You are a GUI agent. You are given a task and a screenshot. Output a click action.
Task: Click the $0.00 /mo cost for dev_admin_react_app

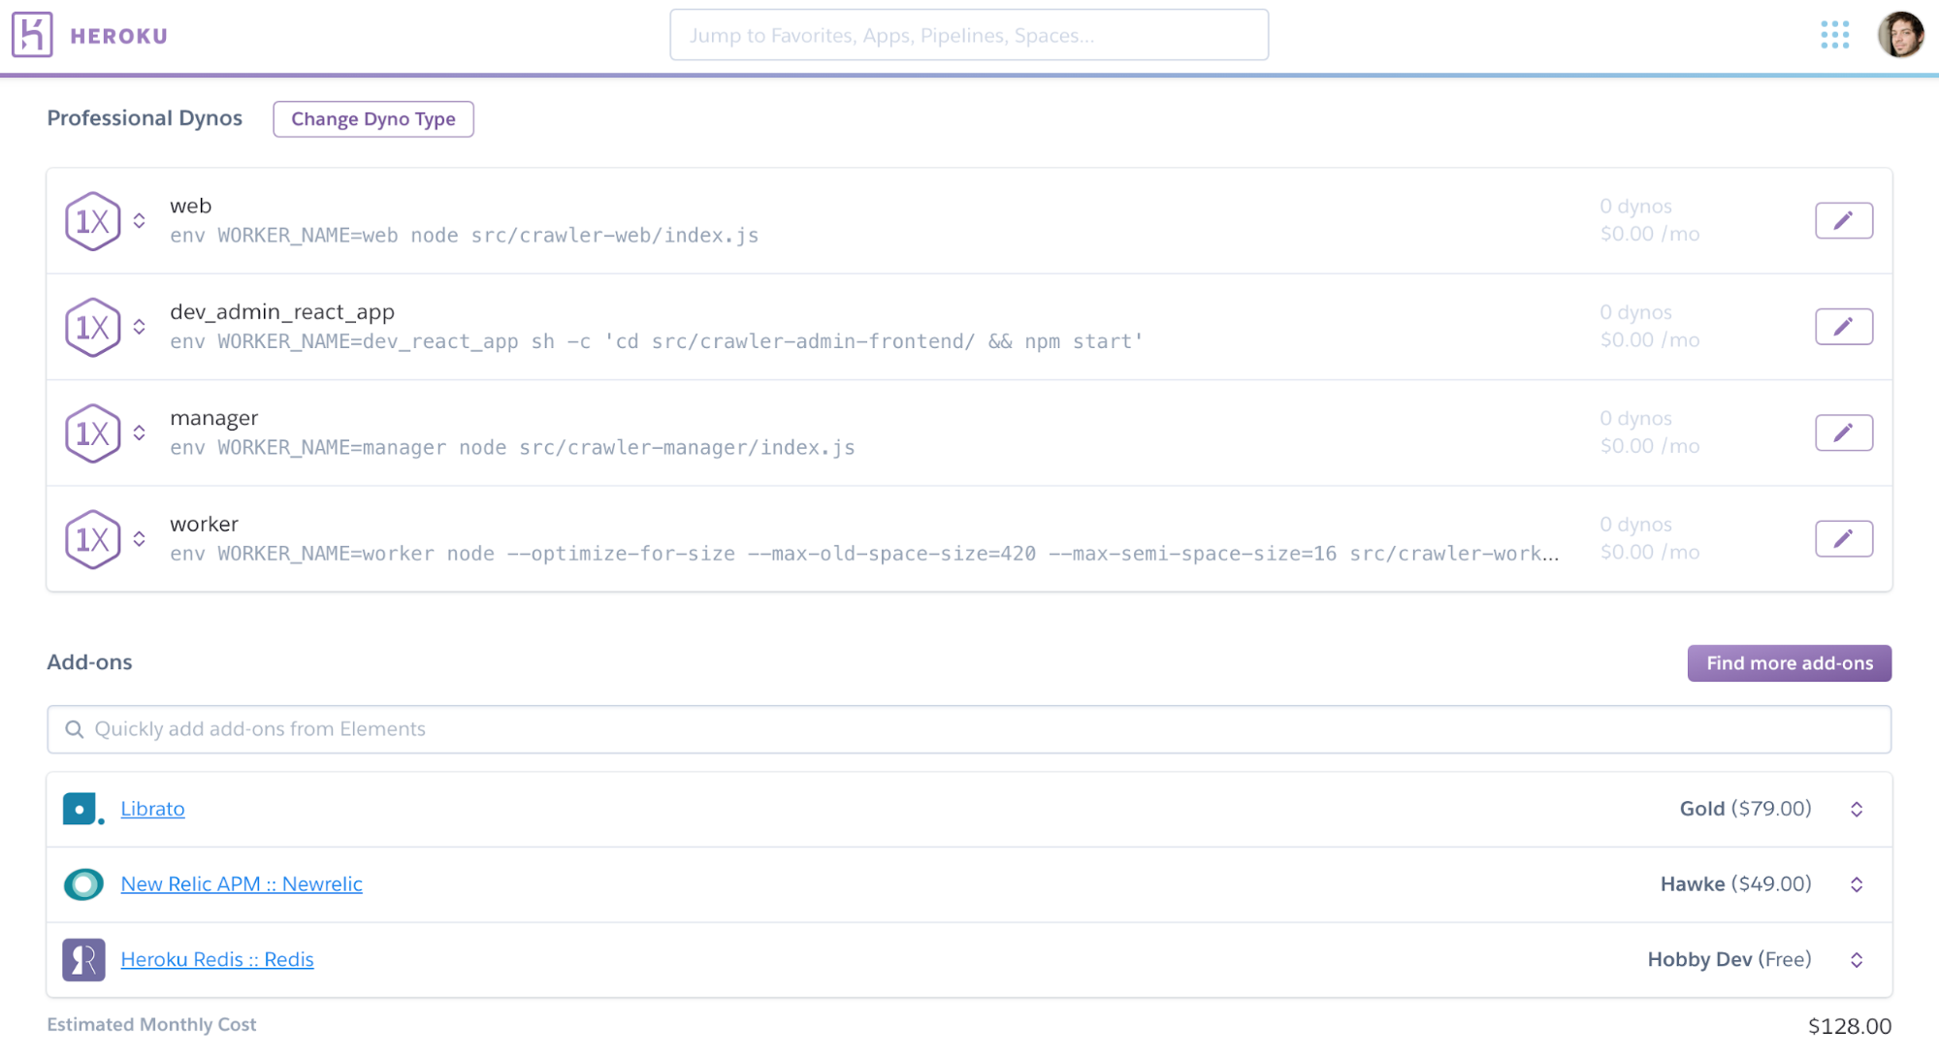click(x=1649, y=340)
